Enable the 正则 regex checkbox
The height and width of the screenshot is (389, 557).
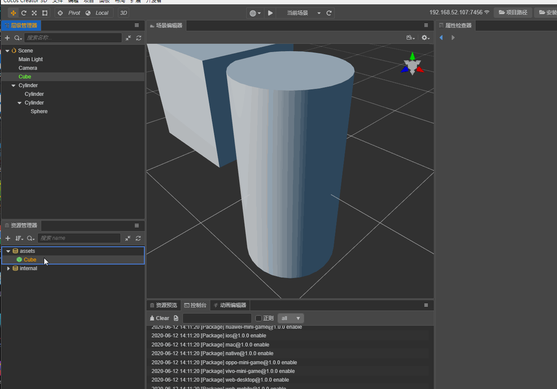[259, 318]
